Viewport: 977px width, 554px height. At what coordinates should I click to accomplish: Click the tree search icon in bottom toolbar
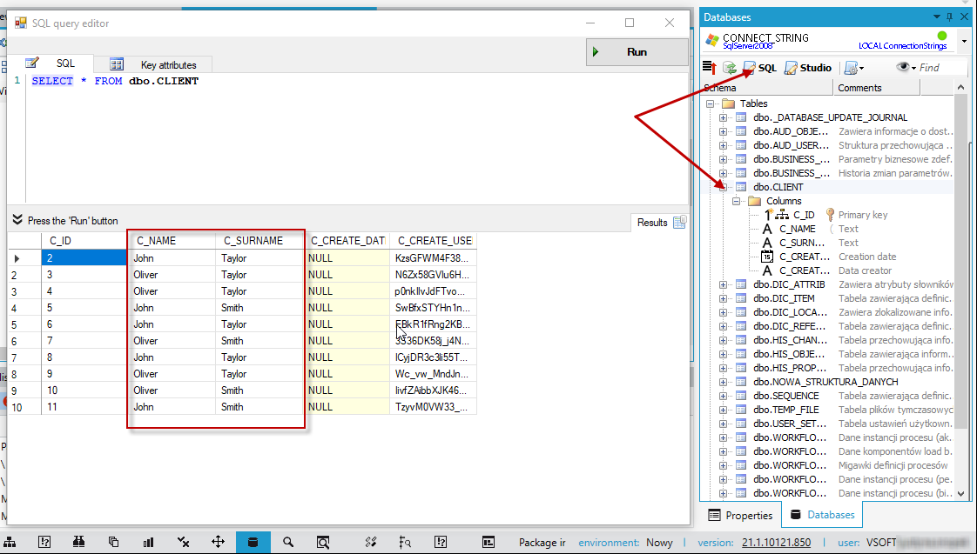pos(405,542)
